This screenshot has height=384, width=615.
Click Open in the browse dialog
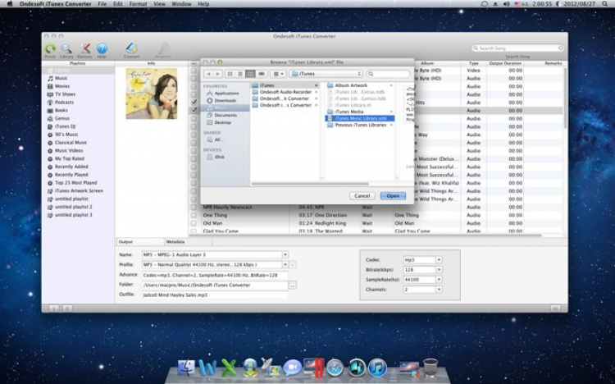click(x=393, y=196)
